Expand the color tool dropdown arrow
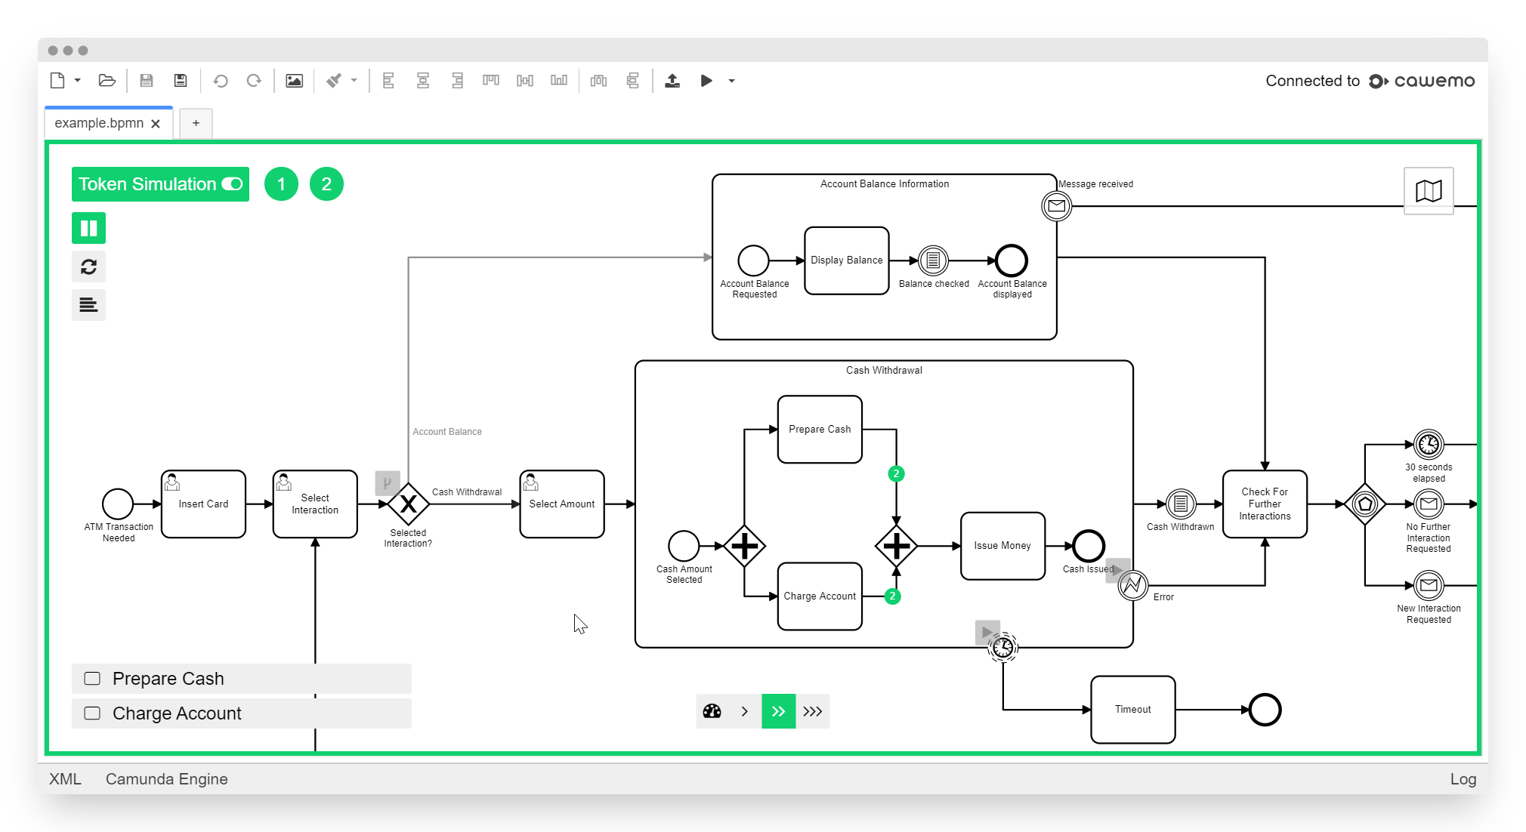This screenshot has width=1526, height=832. [x=354, y=81]
